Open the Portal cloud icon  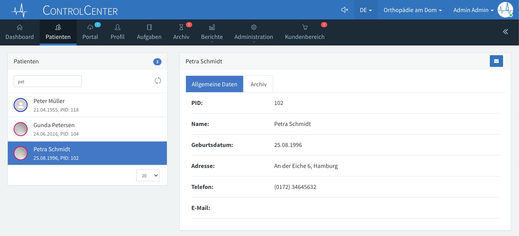(90, 27)
